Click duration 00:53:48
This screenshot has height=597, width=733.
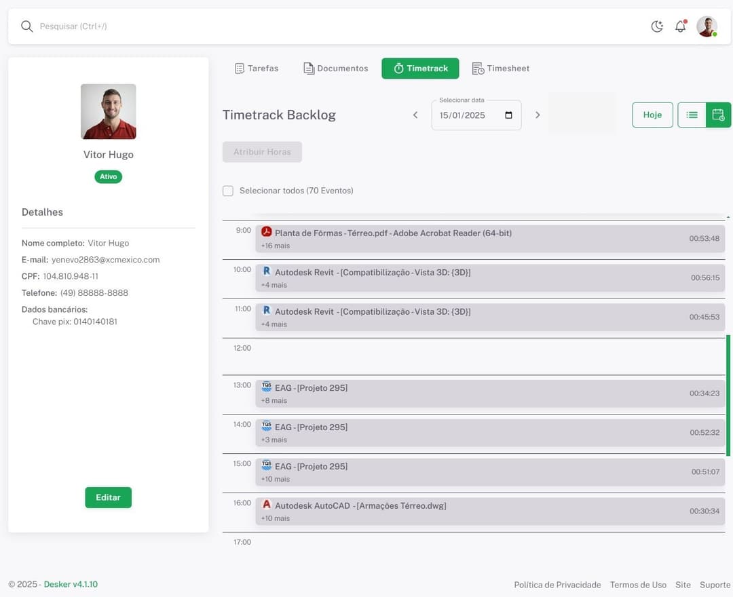pos(704,239)
